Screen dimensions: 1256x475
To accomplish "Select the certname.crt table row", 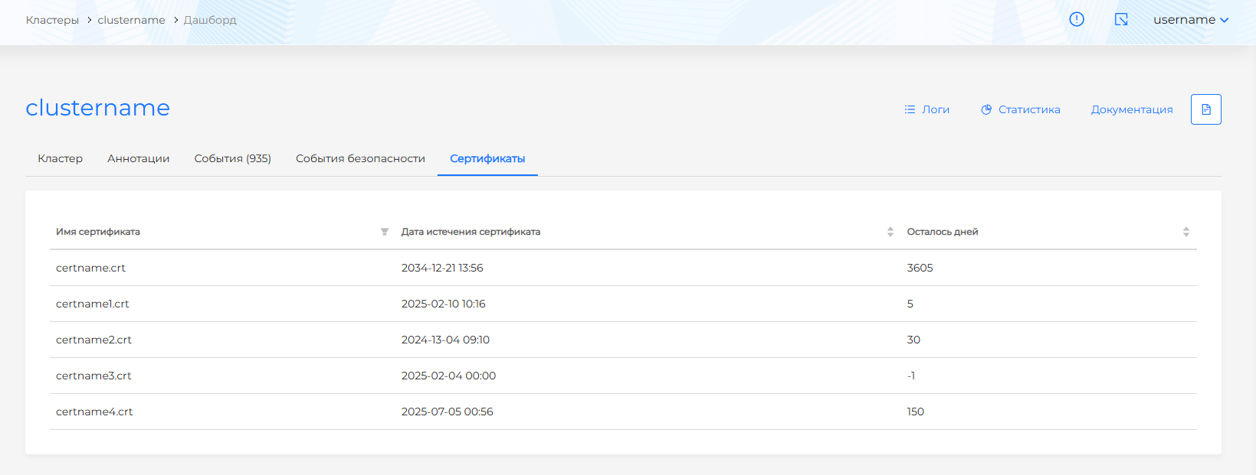I will (90, 268).
